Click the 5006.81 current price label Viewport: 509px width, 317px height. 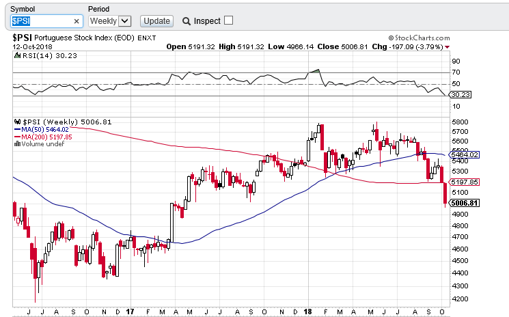[x=464, y=203]
